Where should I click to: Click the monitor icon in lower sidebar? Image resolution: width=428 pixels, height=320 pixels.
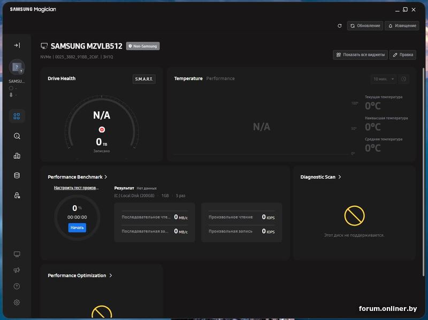point(17,254)
